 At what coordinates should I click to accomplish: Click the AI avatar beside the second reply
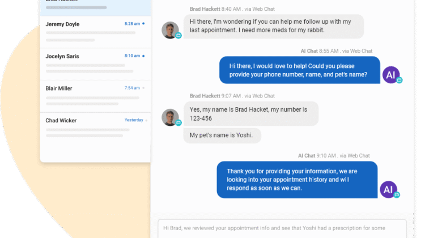(388, 189)
